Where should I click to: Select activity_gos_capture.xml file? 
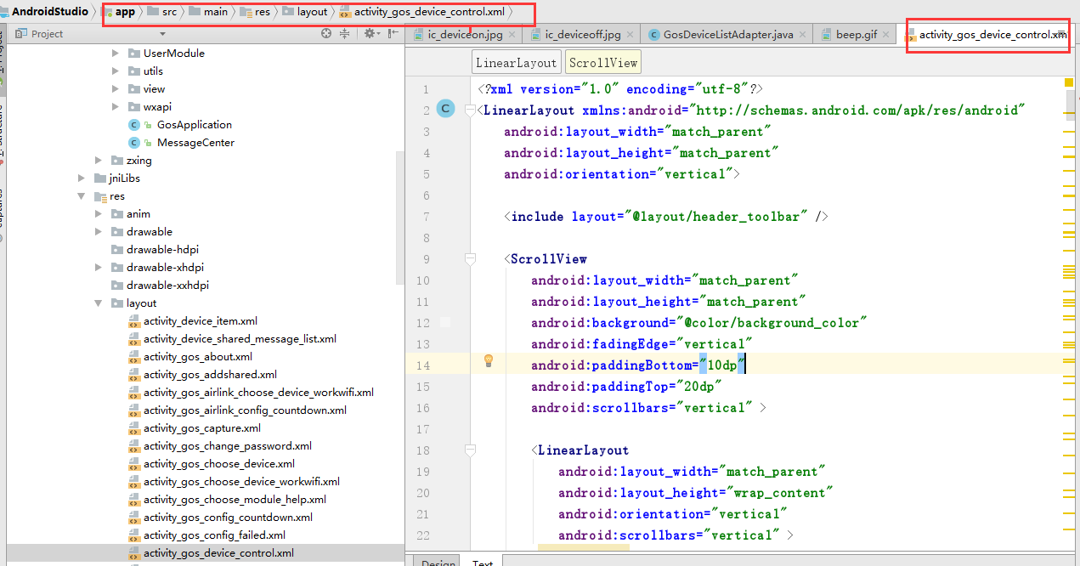click(201, 428)
